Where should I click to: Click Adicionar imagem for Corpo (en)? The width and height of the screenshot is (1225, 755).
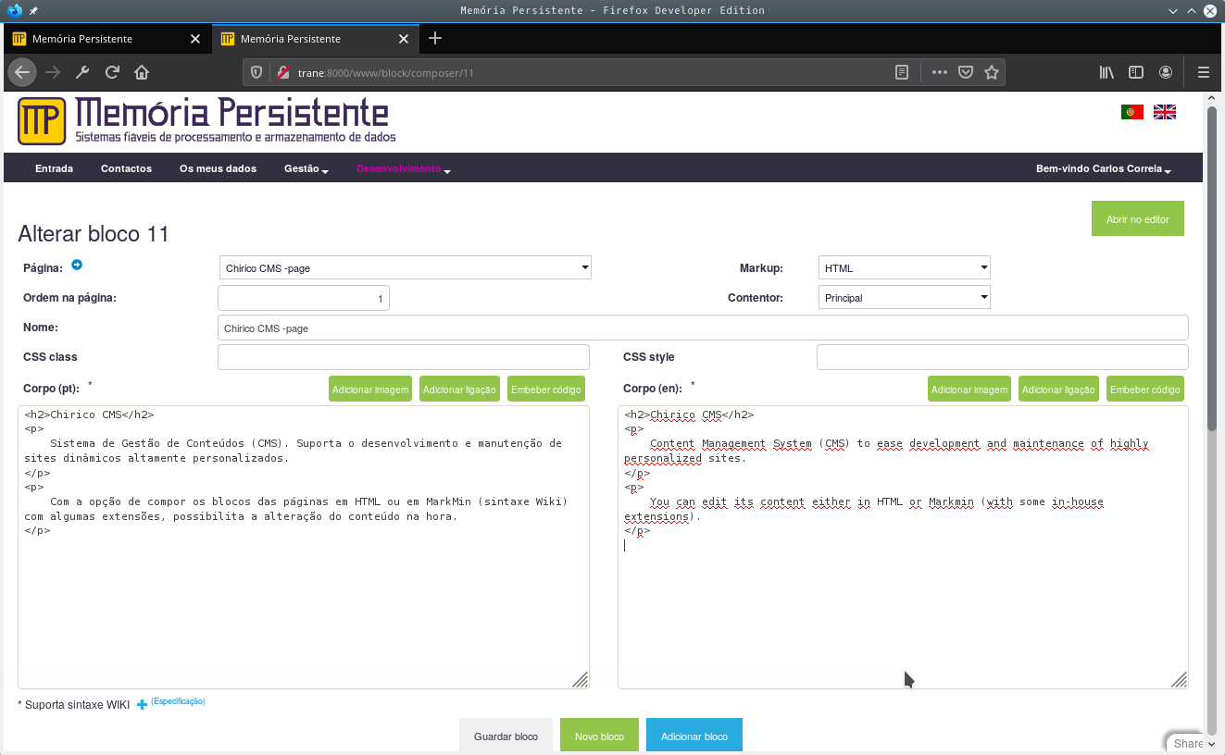click(969, 390)
